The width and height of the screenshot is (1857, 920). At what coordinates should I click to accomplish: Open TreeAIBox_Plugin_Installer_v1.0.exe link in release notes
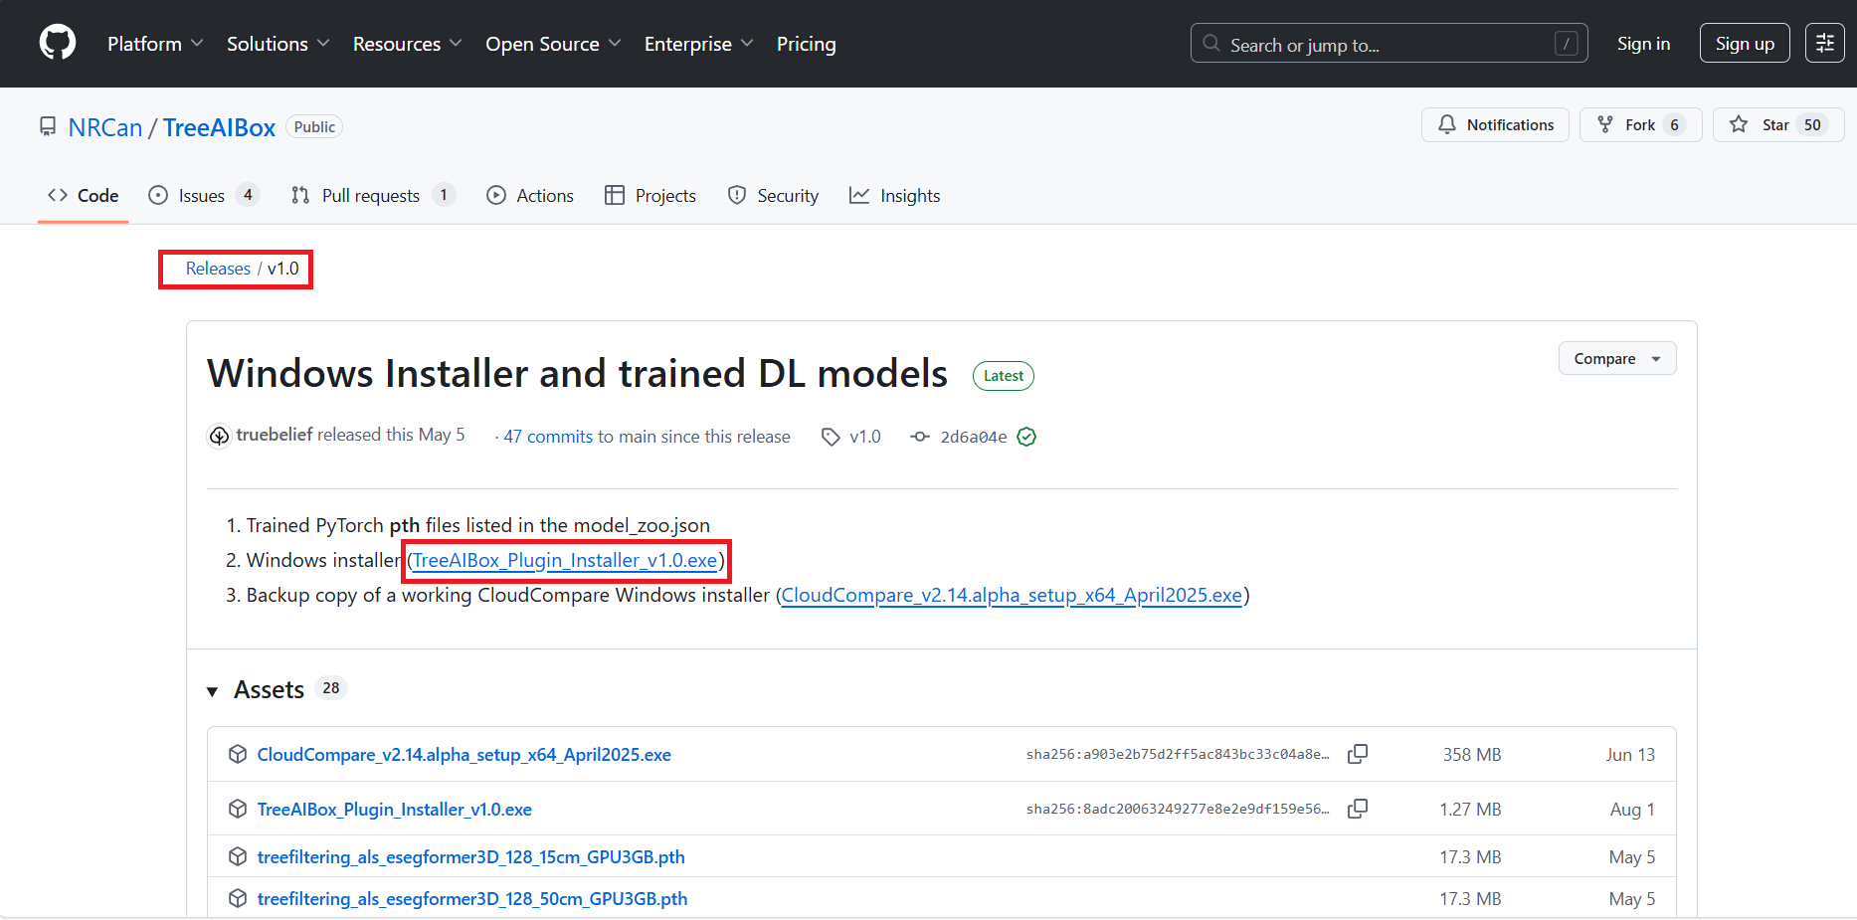(565, 560)
